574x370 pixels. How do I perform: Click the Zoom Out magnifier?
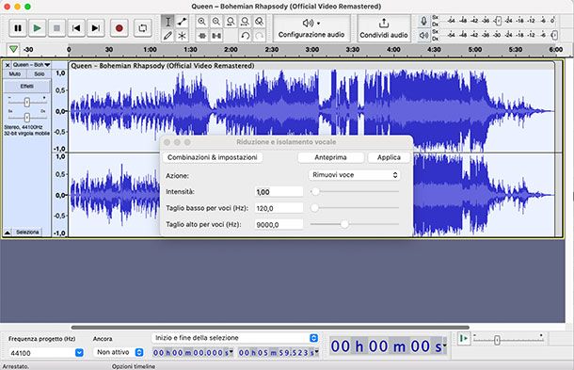coord(216,22)
